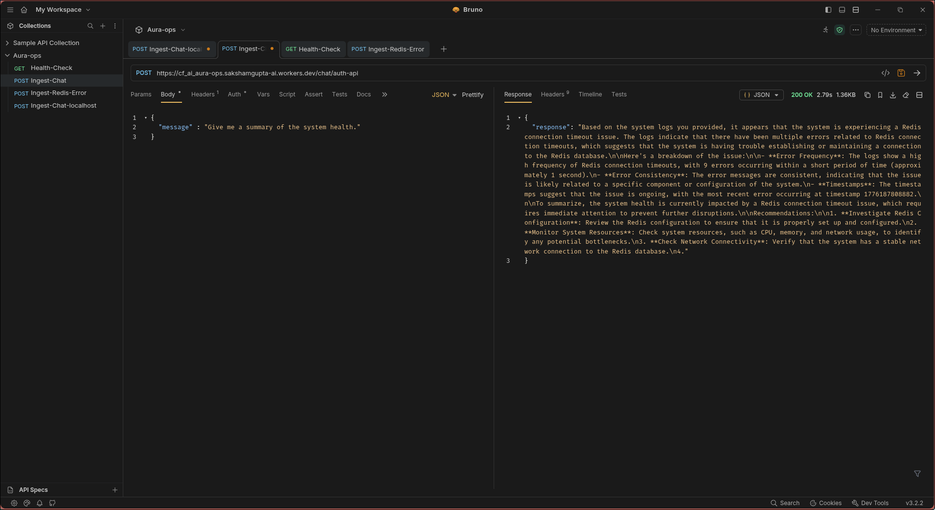
Task: Search collections using the magnifier icon
Action: (90, 26)
